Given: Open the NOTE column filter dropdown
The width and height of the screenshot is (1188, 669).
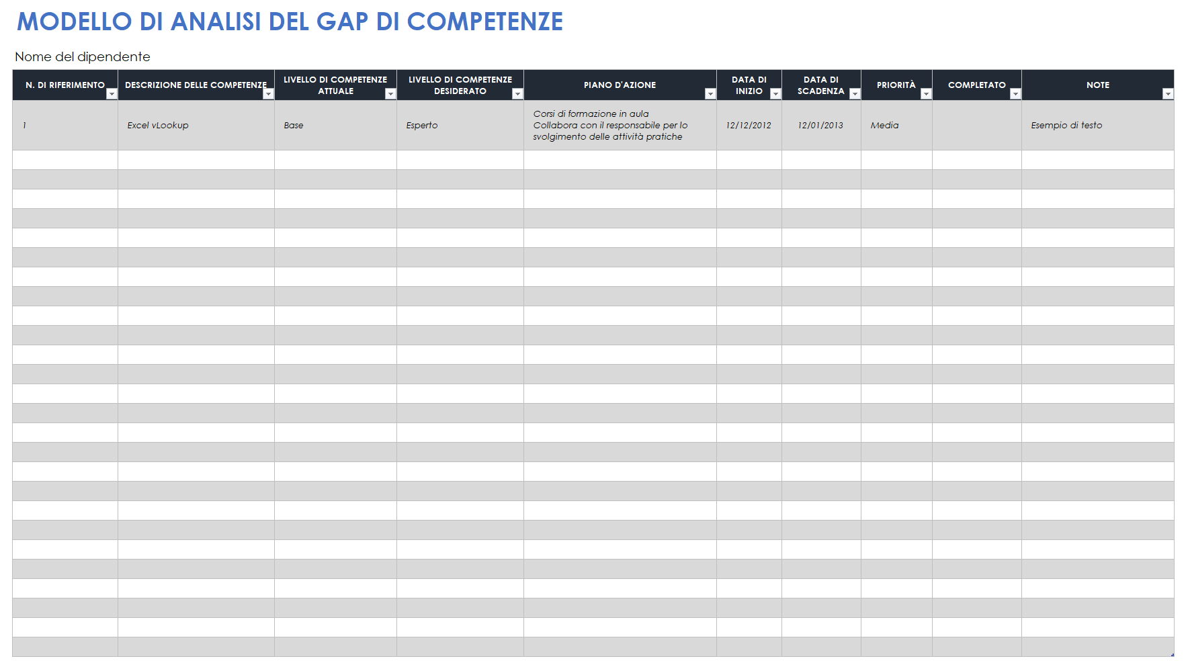Looking at the screenshot, I should pyautogui.click(x=1168, y=94).
